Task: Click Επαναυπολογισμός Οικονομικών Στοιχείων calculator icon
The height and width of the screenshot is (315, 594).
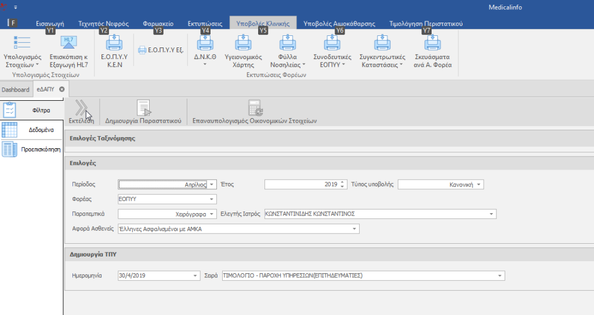Action: point(255,108)
